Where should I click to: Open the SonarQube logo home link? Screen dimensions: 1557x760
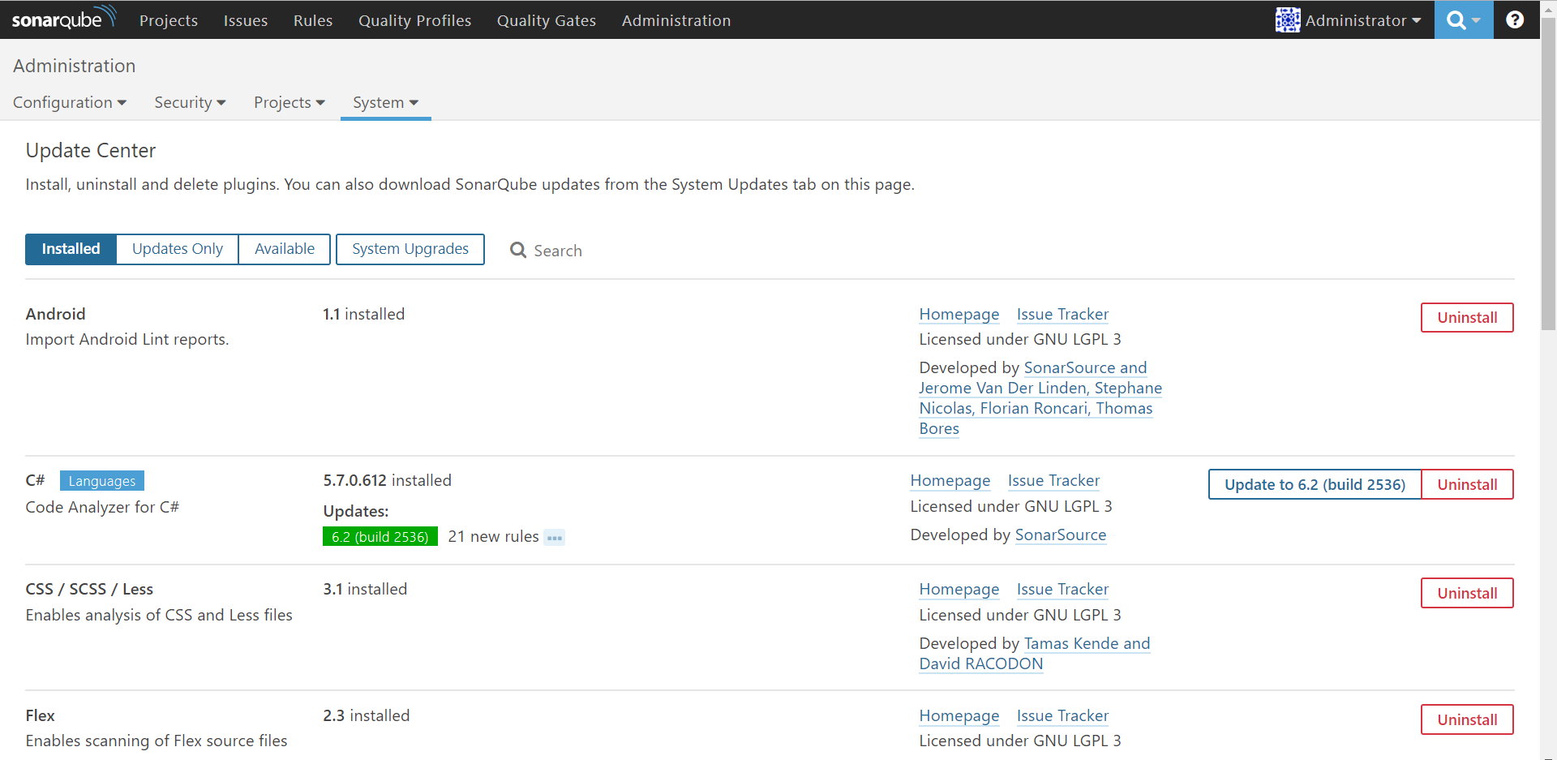(64, 18)
